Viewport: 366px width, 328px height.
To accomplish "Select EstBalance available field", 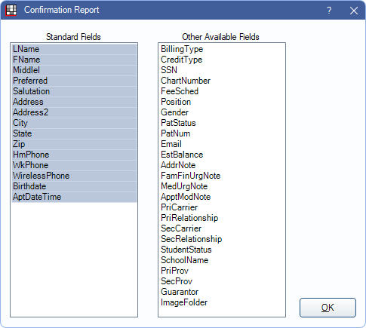I will pos(222,155).
